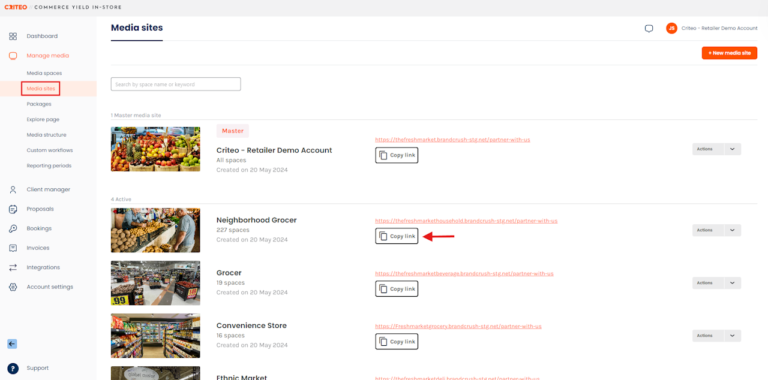The width and height of the screenshot is (768, 380).
Task: Click Actions button for Convenience Store
Action: [x=708, y=336]
